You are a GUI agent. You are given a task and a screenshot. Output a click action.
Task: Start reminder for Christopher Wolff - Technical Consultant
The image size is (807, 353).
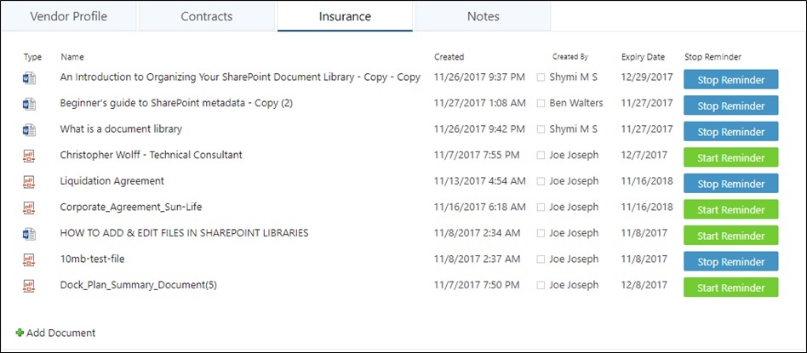tap(731, 157)
